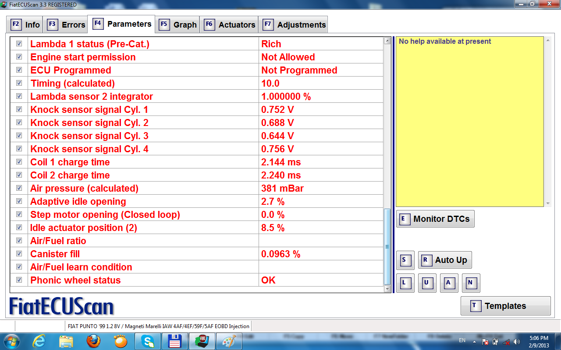The height and width of the screenshot is (350, 561).
Task: Click the Not Programmed value
Action: tap(299, 70)
